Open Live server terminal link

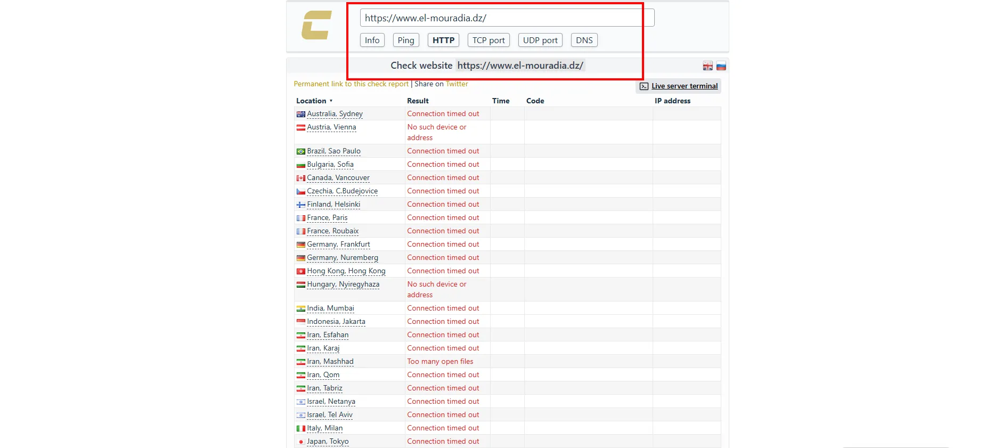(x=685, y=86)
